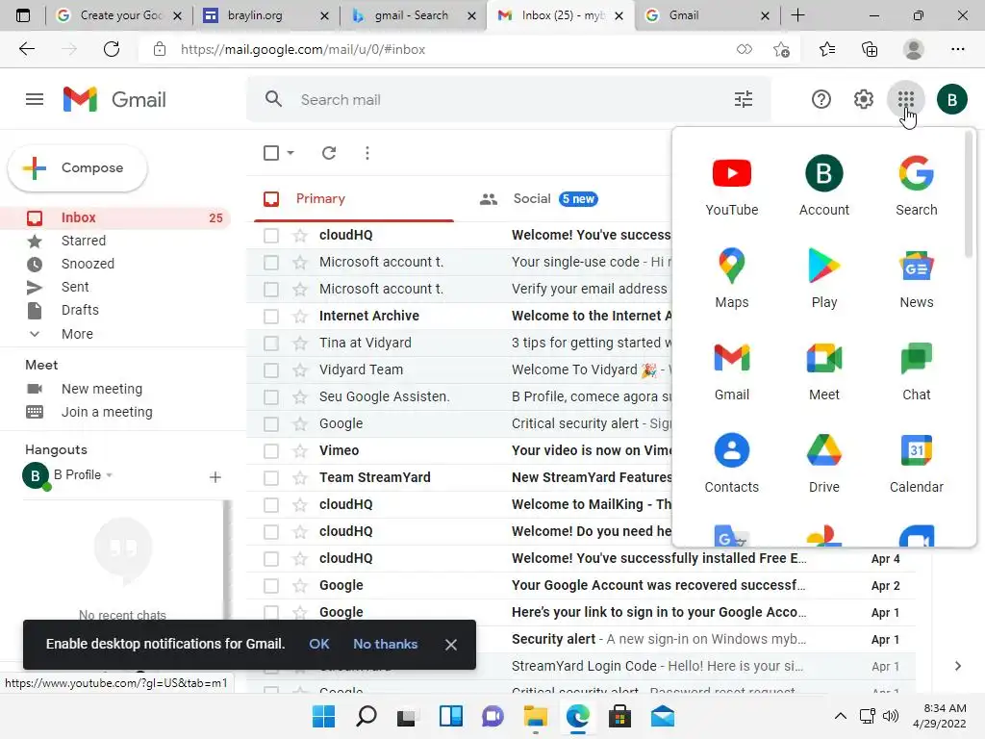Start a New meeting
The height and width of the screenshot is (739, 985).
coord(102,389)
